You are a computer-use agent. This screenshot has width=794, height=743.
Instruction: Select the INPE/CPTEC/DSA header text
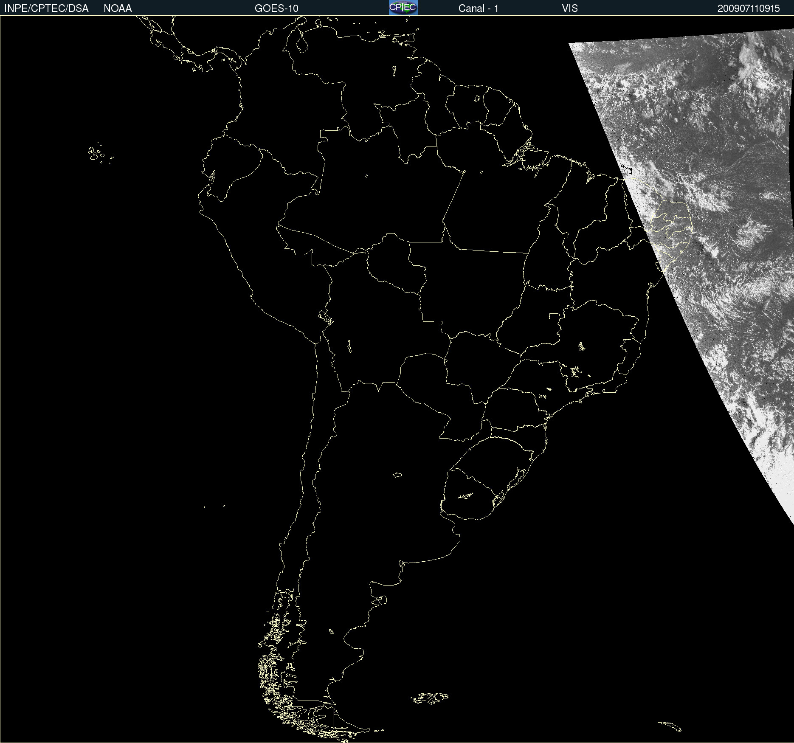pyautogui.click(x=46, y=8)
